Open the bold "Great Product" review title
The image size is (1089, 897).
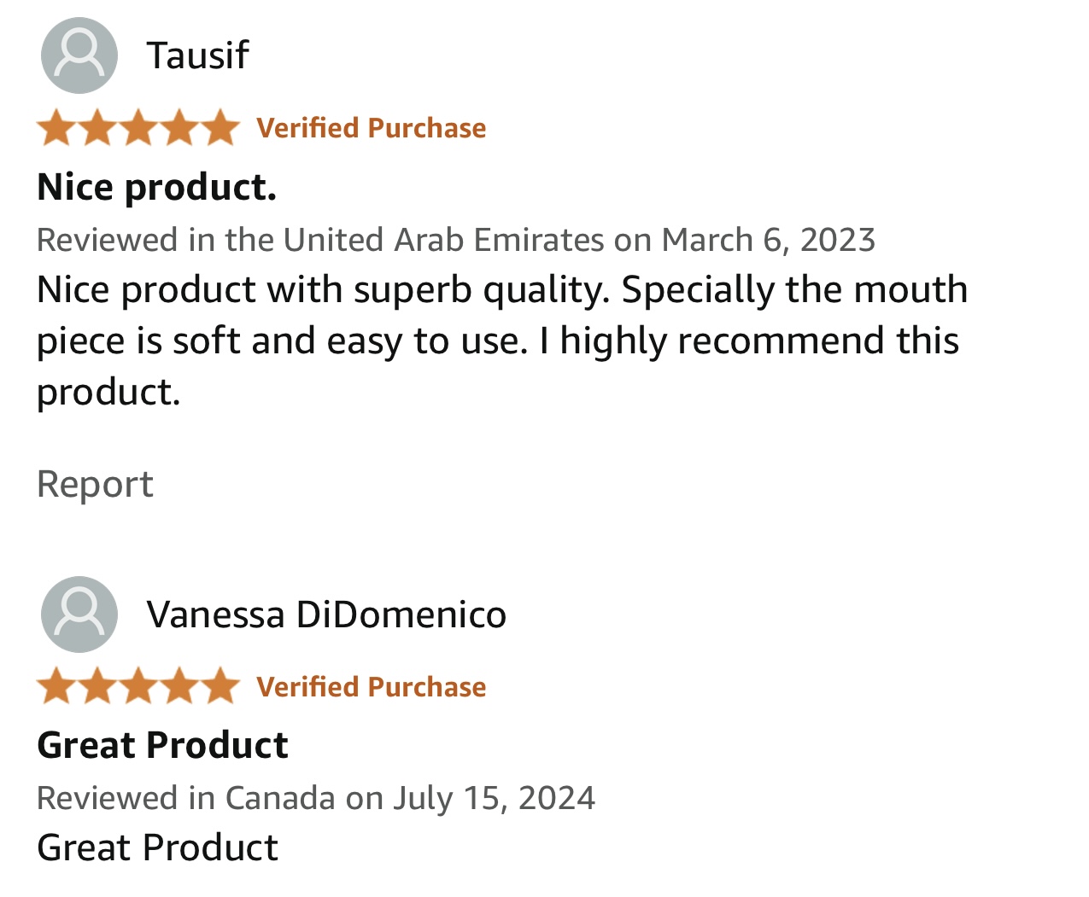[x=162, y=745]
